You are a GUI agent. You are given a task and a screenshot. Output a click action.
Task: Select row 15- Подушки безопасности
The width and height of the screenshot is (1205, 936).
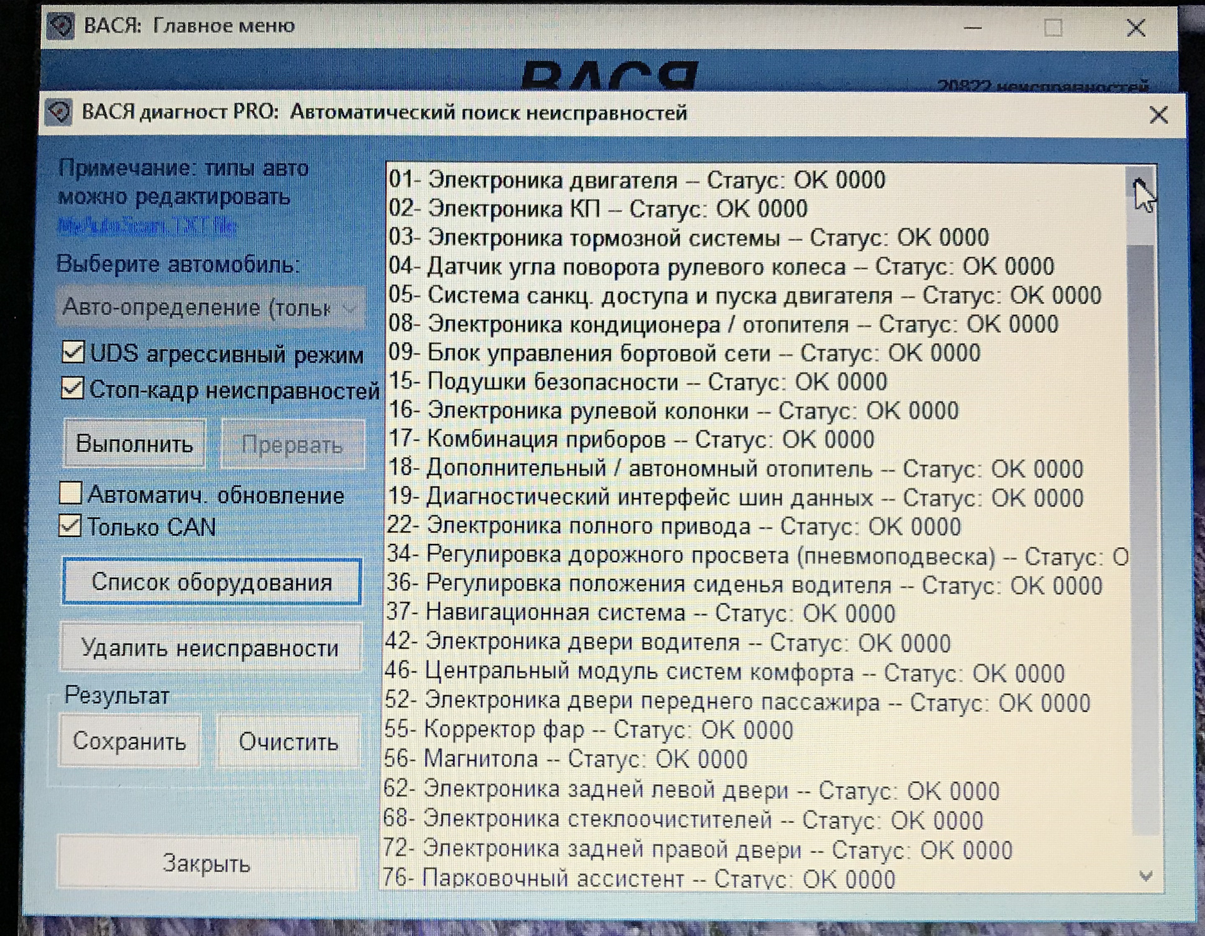pyautogui.click(x=638, y=381)
